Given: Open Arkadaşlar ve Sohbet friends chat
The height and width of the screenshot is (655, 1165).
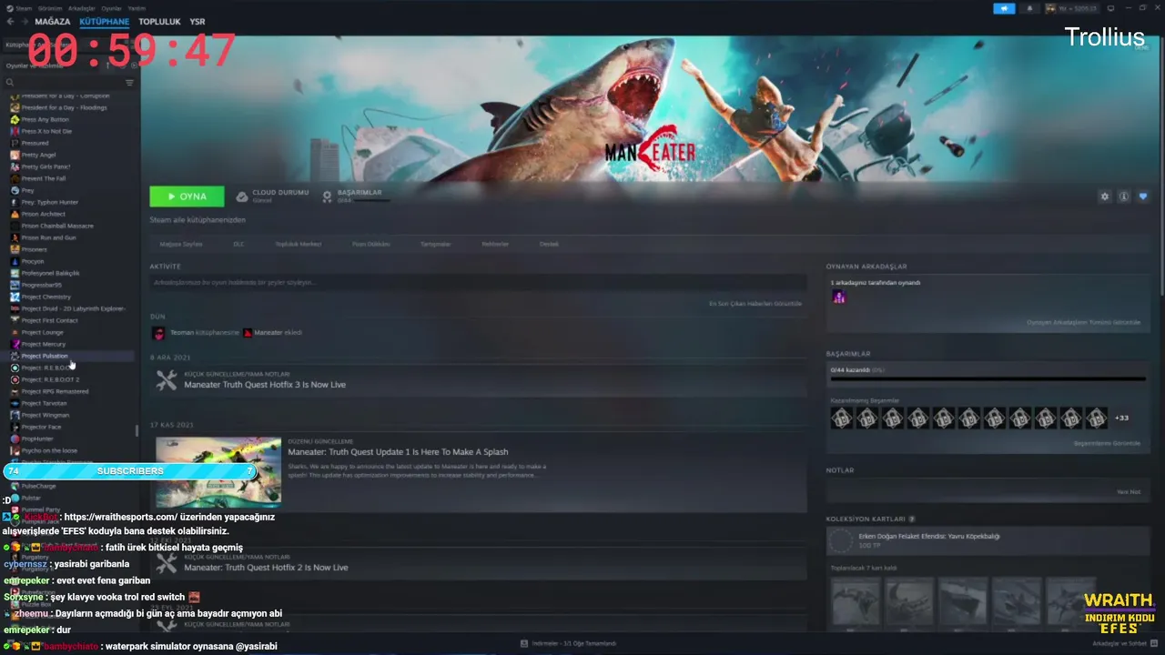Looking at the screenshot, I should pyautogui.click(x=1125, y=643).
